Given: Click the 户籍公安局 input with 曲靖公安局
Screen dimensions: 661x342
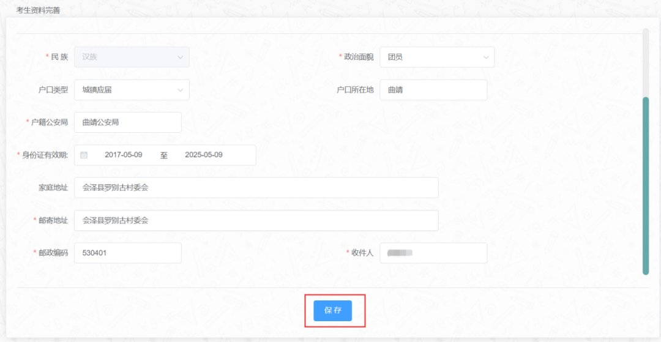Looking at the screenshot, I should tap(128, 122).
